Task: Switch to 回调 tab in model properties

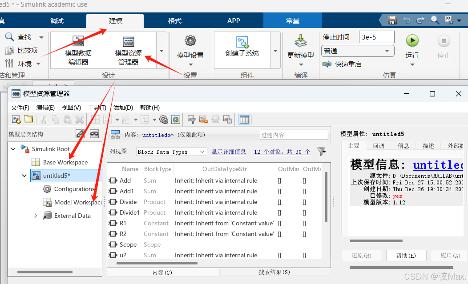Action: pos(379,146)
